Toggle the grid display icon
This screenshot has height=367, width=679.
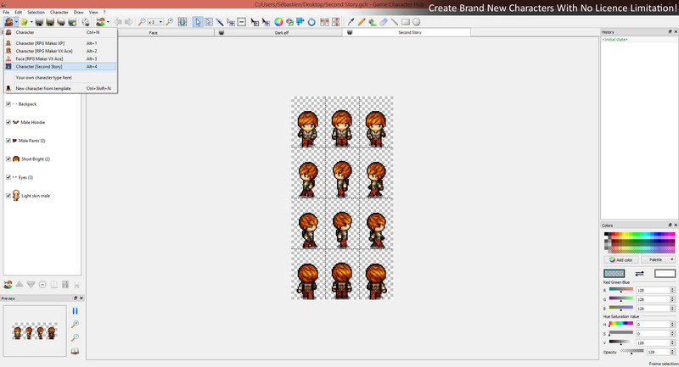pyautogui.click(x=182, y=22)
